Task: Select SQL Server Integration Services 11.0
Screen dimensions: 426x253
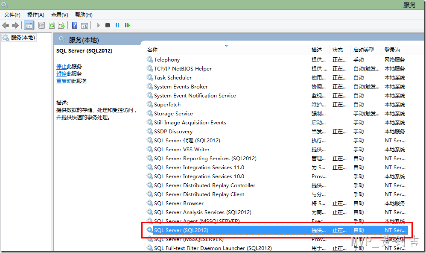Action: point(277,167)
